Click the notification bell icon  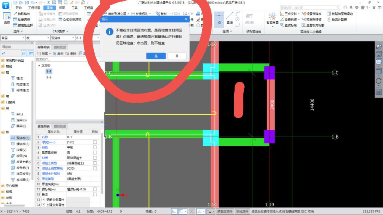tap(351, 8)
